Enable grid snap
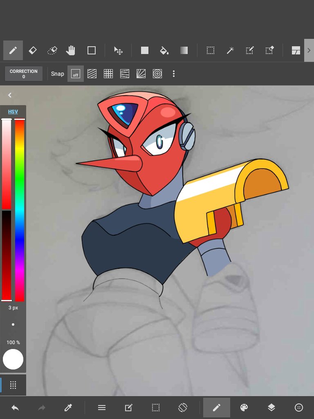314x419 pixels. tap(108, 74)
